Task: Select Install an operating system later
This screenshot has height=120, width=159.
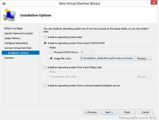Action: point(45,37)
